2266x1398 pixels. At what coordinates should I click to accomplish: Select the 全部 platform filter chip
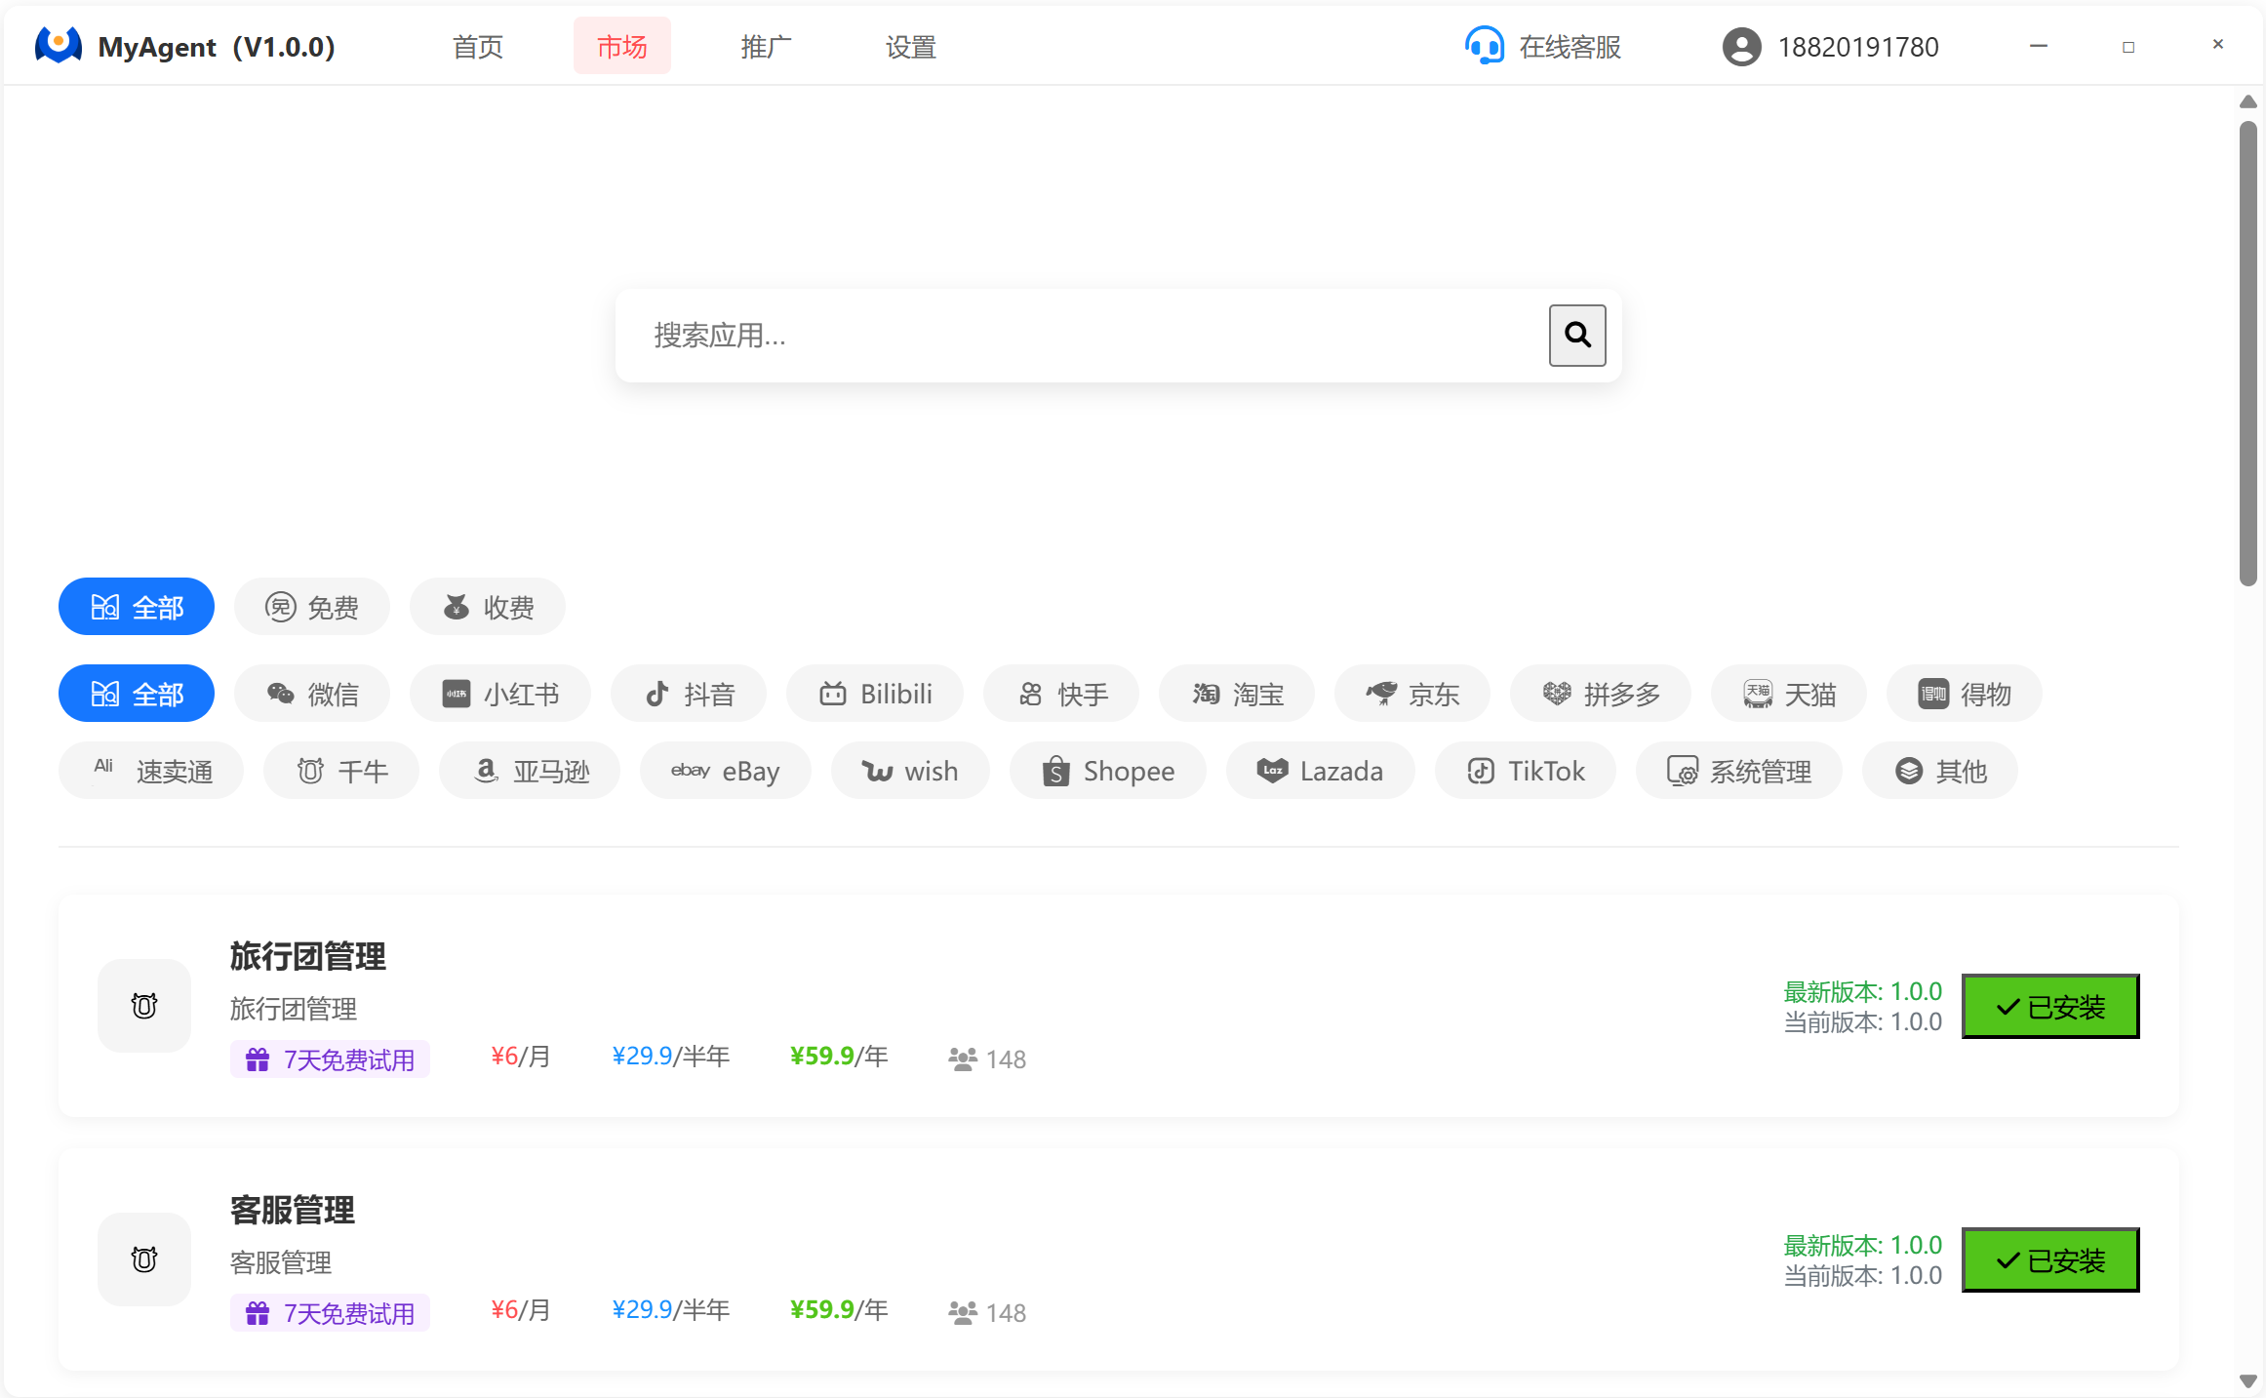(x=137, y=694)
